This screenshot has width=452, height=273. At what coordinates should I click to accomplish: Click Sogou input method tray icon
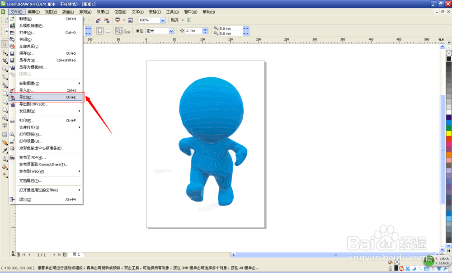pos(401,268)
